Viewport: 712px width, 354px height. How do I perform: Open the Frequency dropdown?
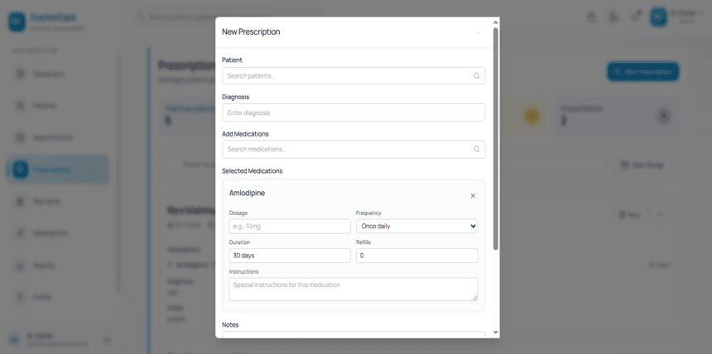[x=416, y=226]
